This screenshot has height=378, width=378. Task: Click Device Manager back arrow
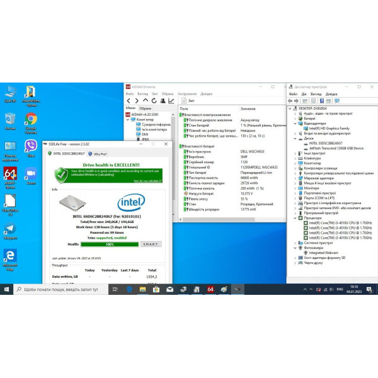coord(290,101)
